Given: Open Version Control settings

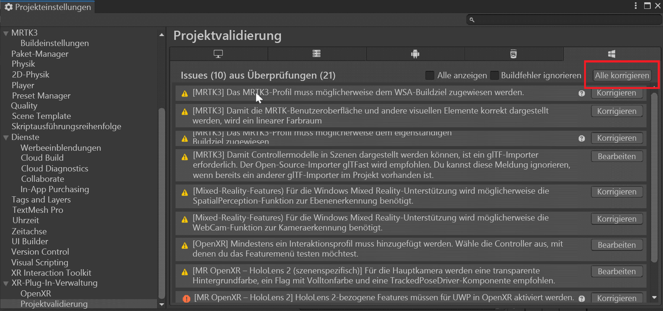Looking at the screenshot, I should (x=40, y=252).
